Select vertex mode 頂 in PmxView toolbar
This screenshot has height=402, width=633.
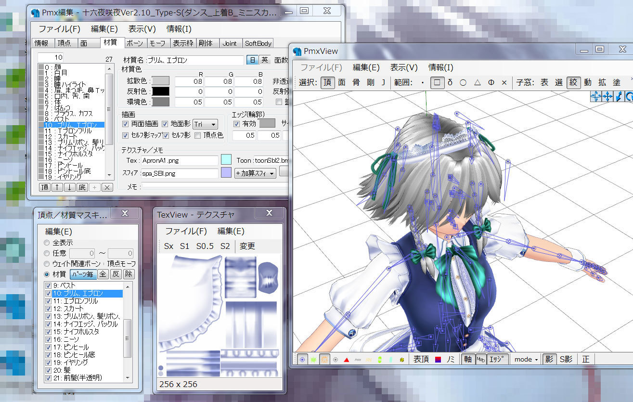[327, 82]
